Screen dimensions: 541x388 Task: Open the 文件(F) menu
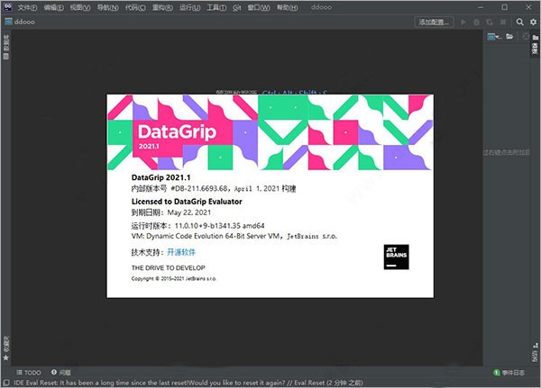[27, 7]
